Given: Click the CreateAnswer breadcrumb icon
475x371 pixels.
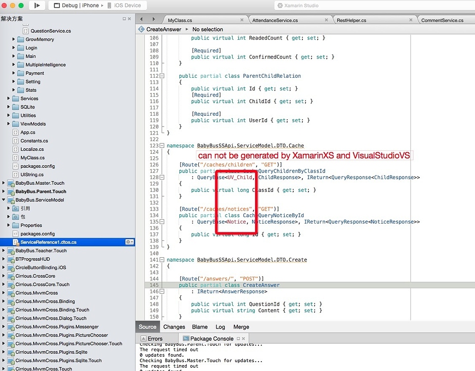Looking at the screenshot, I should point(142,29).
